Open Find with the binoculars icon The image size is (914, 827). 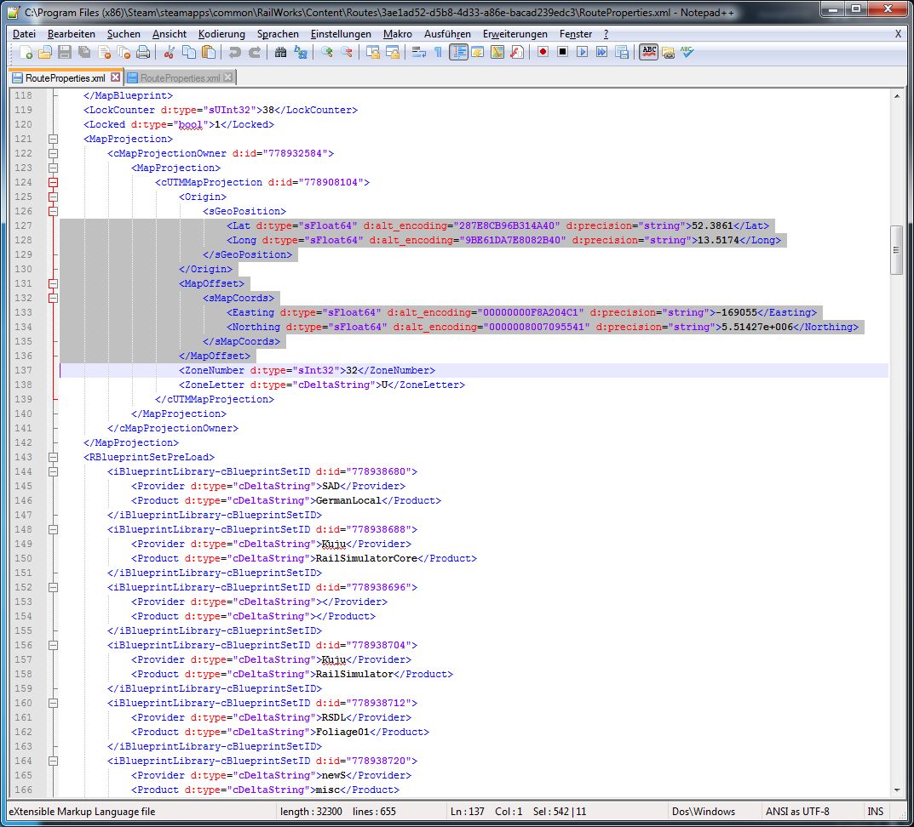[281, 53]
